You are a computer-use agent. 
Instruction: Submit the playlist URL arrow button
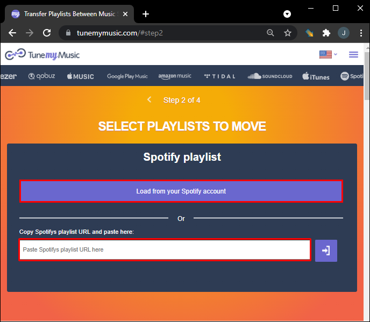[326, 251]
